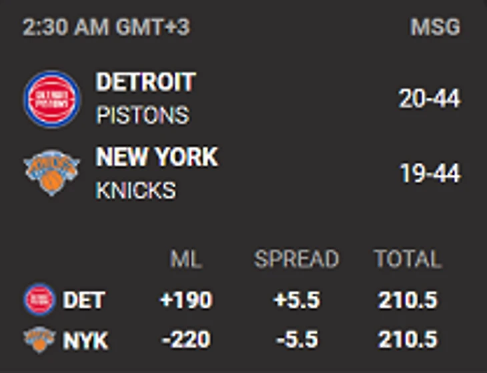Select the PISTONS subtitle text
The image size is (487, 373).
pos(143,115)
